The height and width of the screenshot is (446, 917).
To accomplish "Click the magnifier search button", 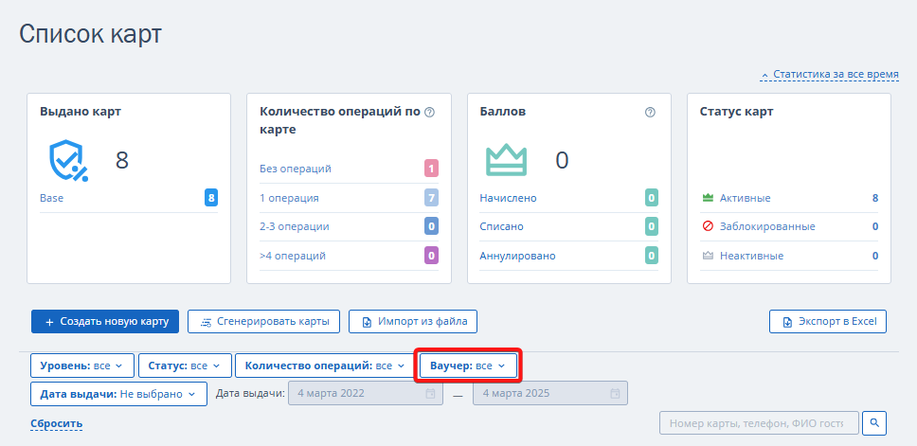I will (x=874, y=422).
